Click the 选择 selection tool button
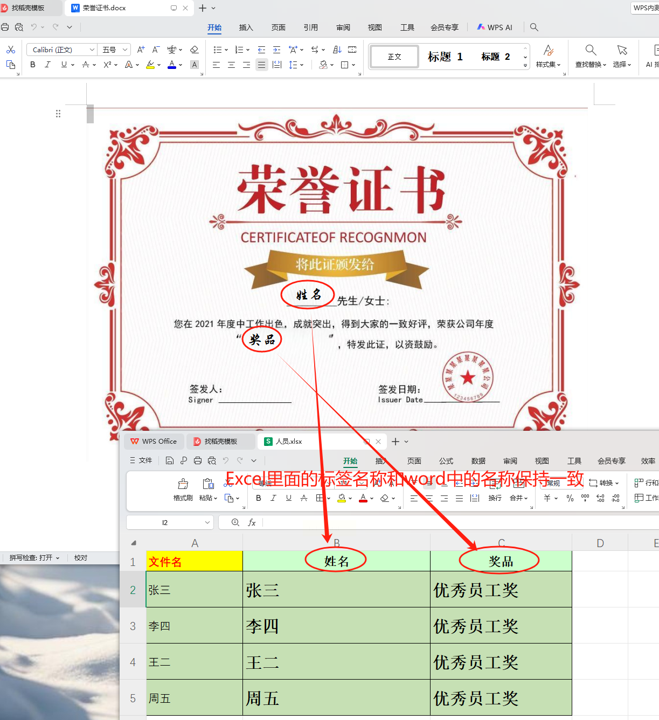The width and height of the screenshot is (659, 720). [622, 57]
